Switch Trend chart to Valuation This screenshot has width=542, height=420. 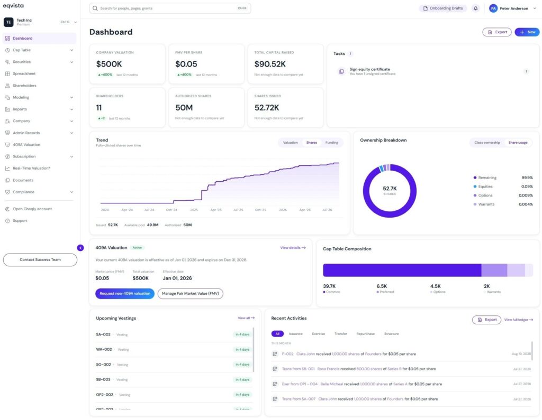click(x=291, y=143)
